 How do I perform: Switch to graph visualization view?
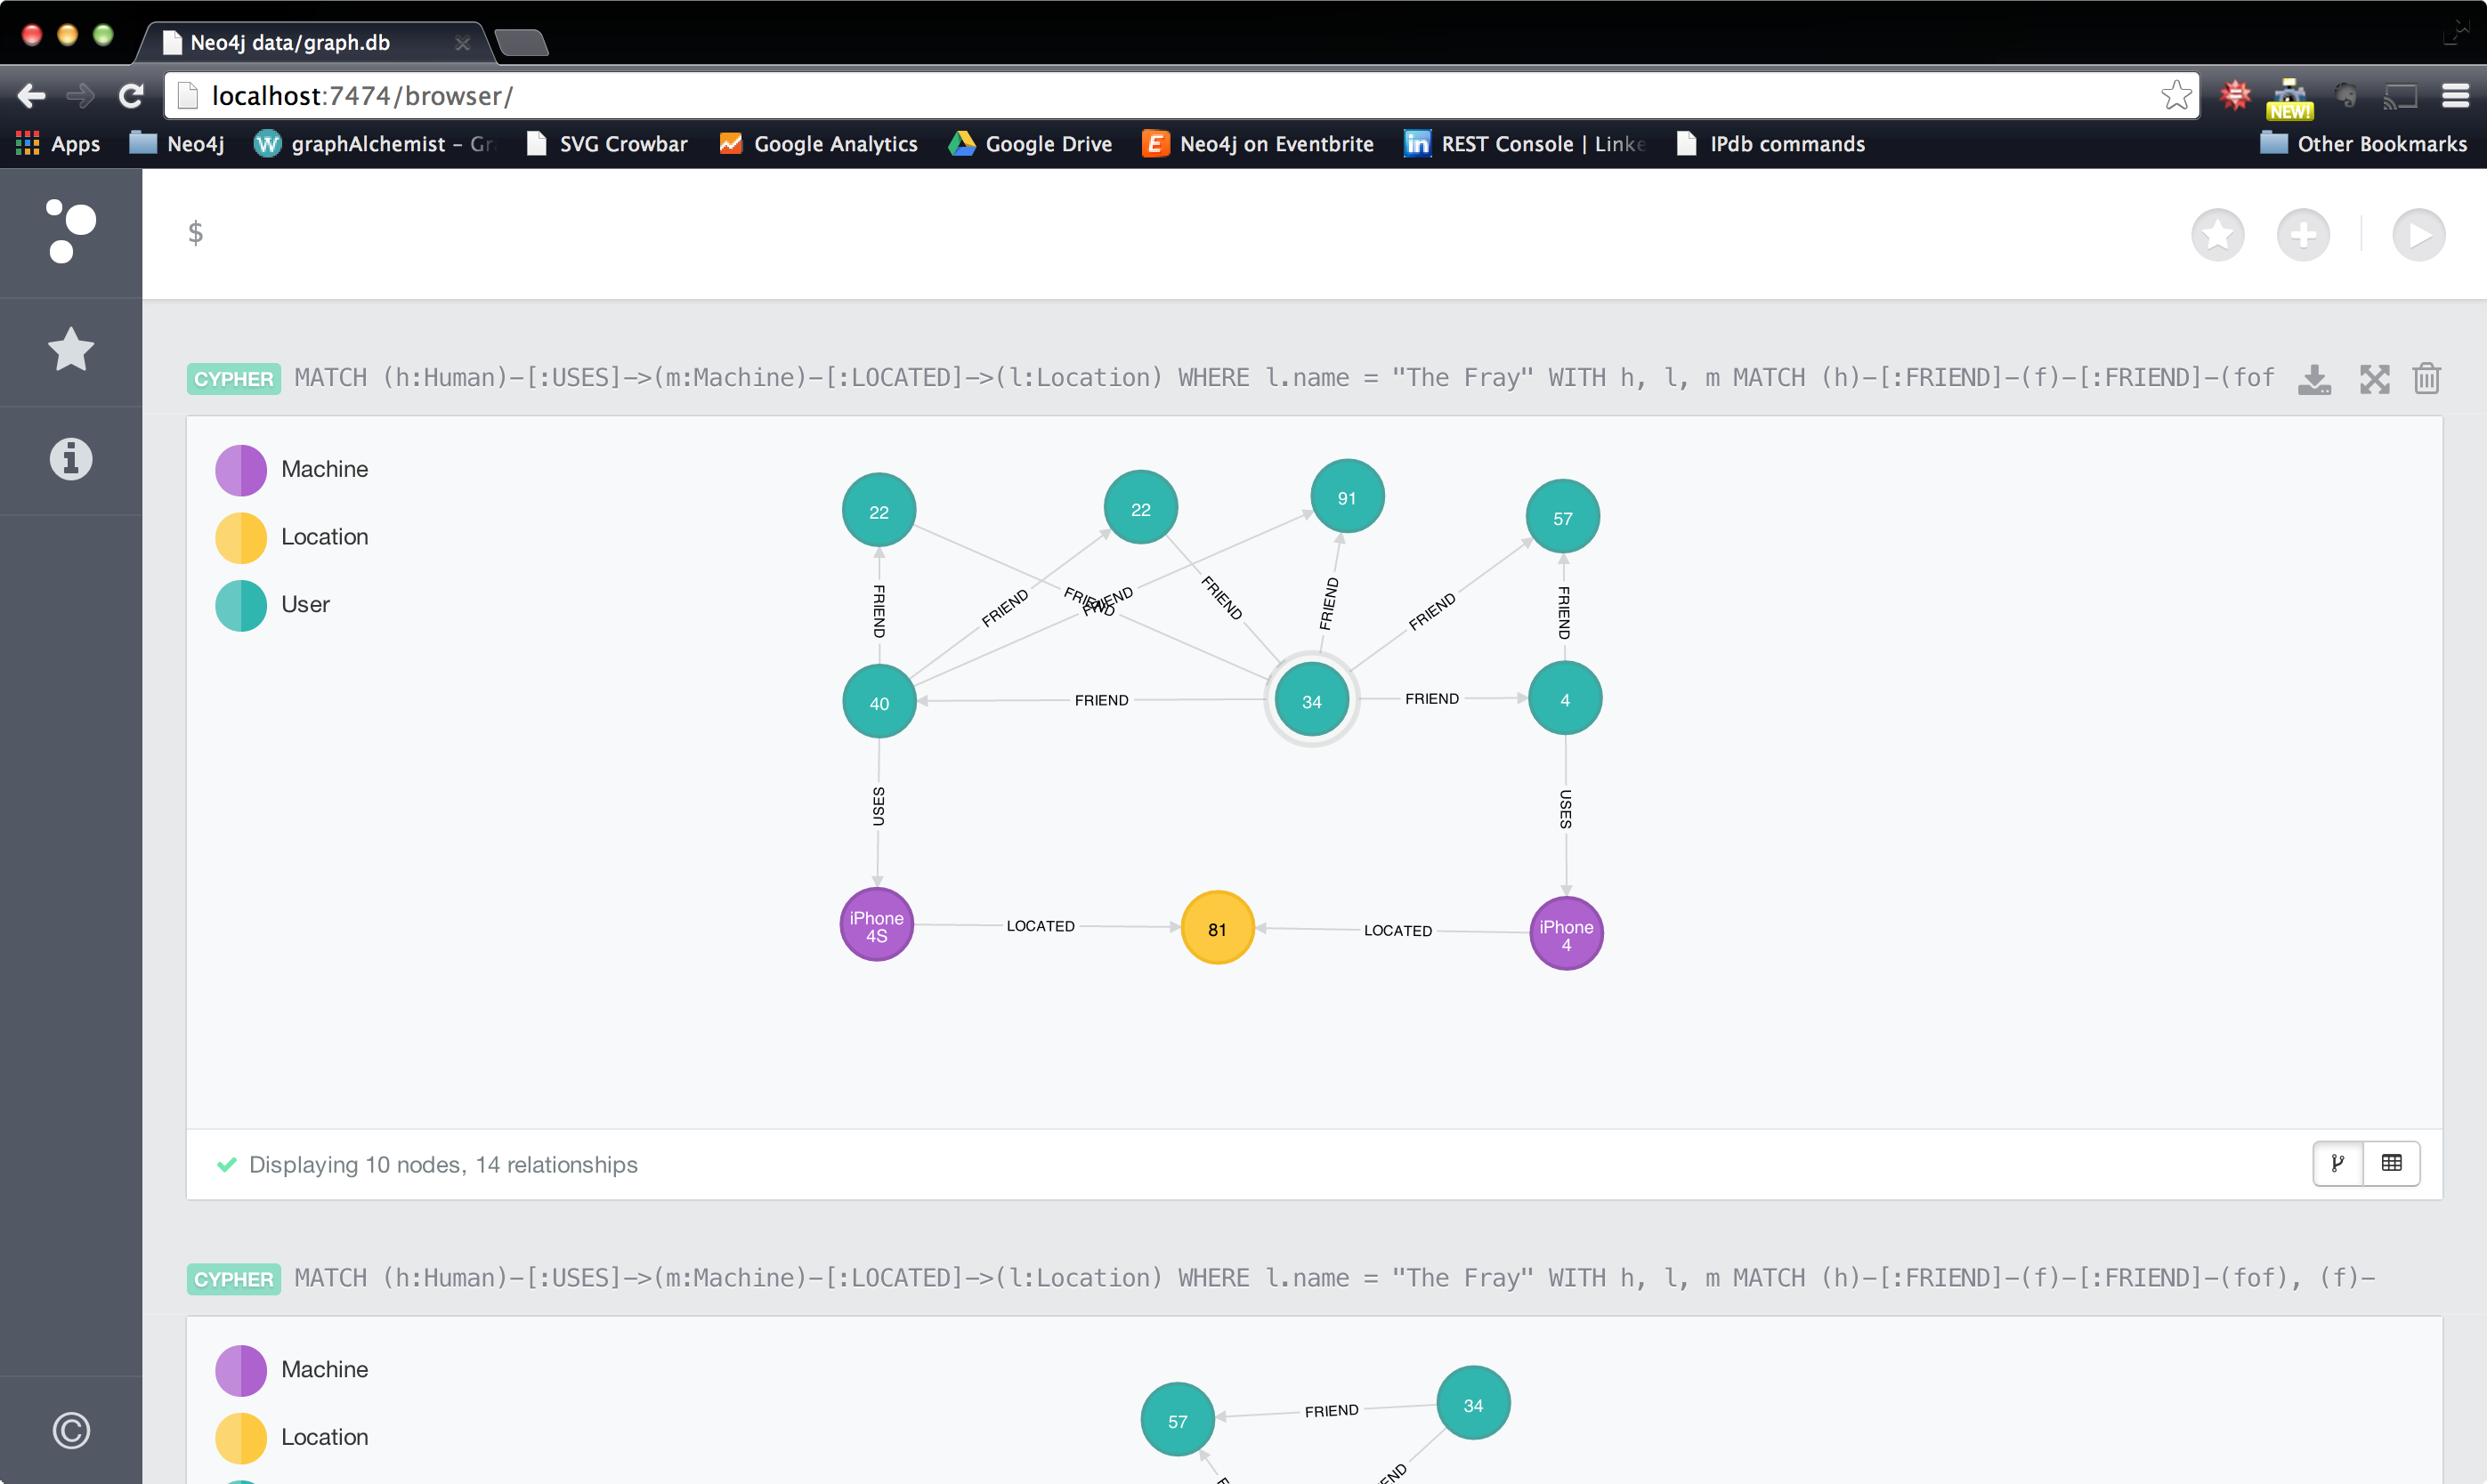pyautogui.click(x=2338, y=1163)
